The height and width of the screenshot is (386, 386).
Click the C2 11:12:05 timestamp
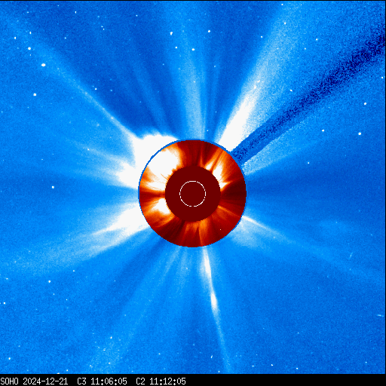pyautogui.click(x=161, y=381)
